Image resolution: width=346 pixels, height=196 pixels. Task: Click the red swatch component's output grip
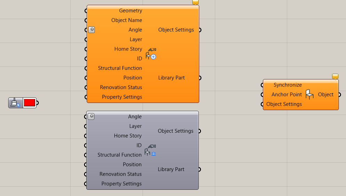click(x=38, y=103)
